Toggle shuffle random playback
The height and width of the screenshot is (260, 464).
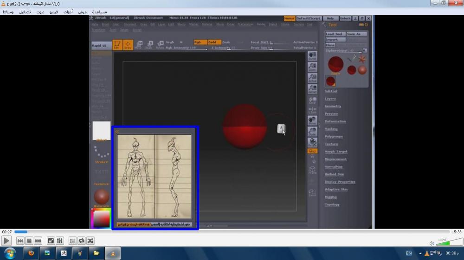(x=90, y=241)
